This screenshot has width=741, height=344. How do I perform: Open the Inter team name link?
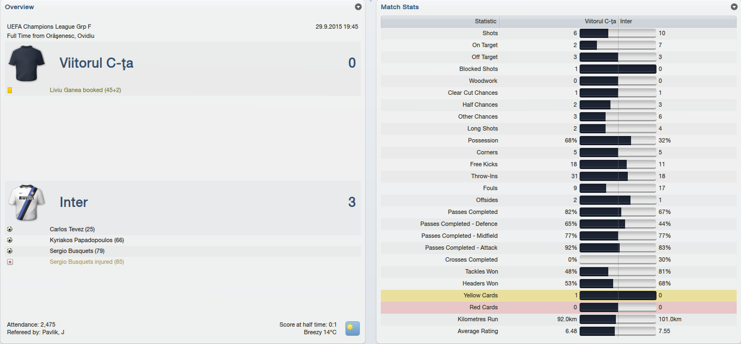[74, 202]
